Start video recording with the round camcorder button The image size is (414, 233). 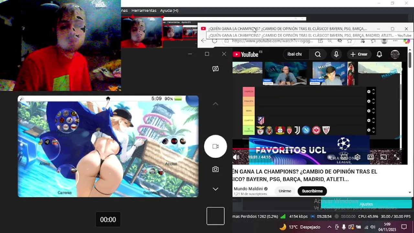[215, 146]
